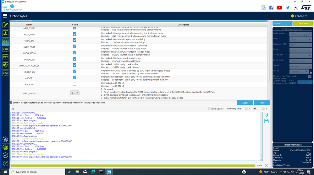
Task: Open Microsoft Edge from the taskbar
Action: tap(93, 172)
